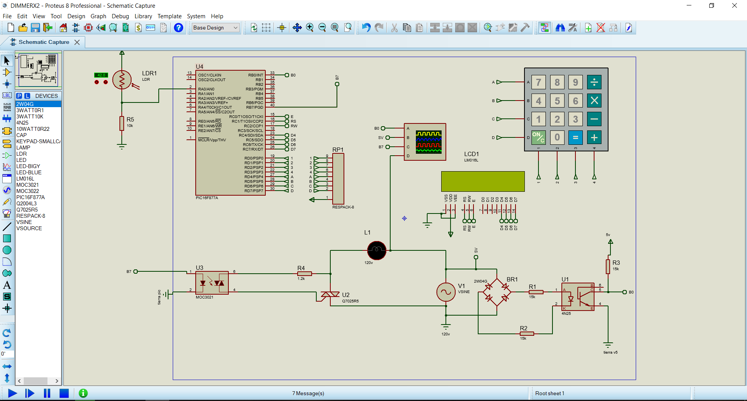Select the 2D Graphics Text tool
Screen dimensions: 747x401
click(7, 285)
